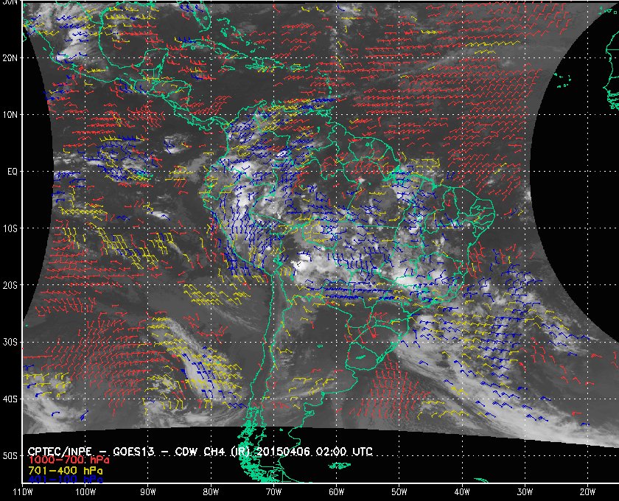Select the 20N latitude label

tap(10, 58)
